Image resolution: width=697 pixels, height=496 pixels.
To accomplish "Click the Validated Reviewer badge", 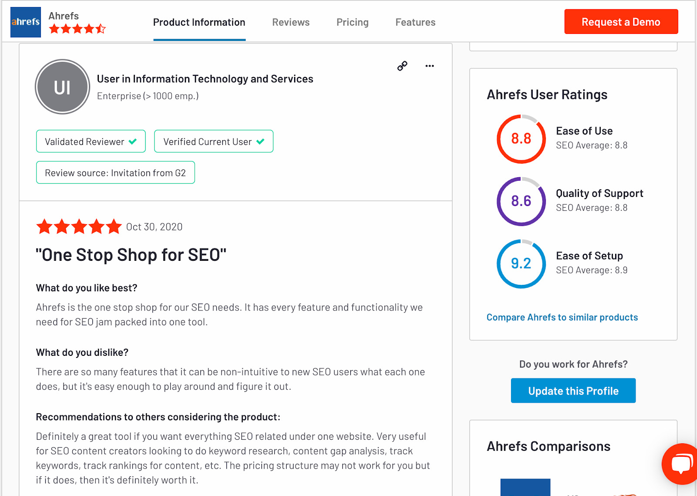I will click(91, 142).
